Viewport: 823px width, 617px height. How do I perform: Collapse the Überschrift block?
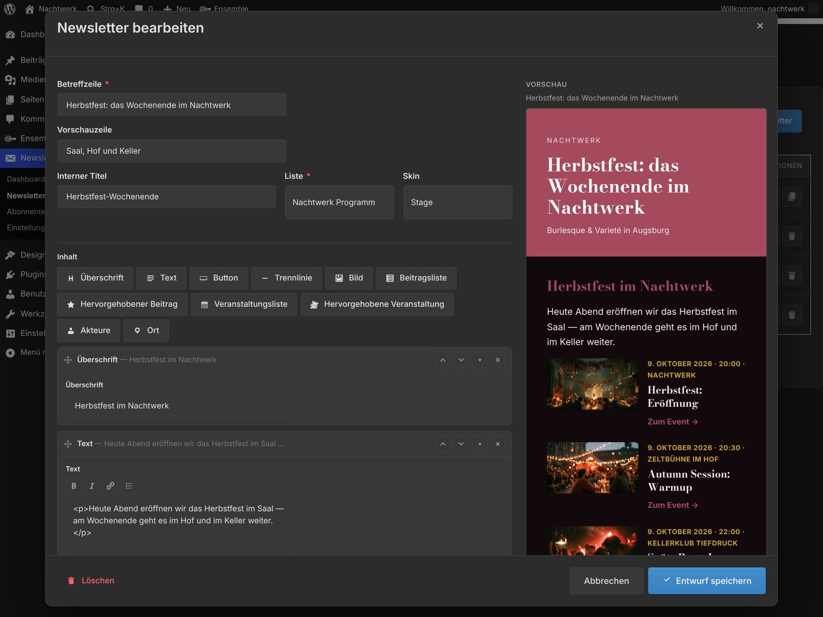click(x=480, y=360)
